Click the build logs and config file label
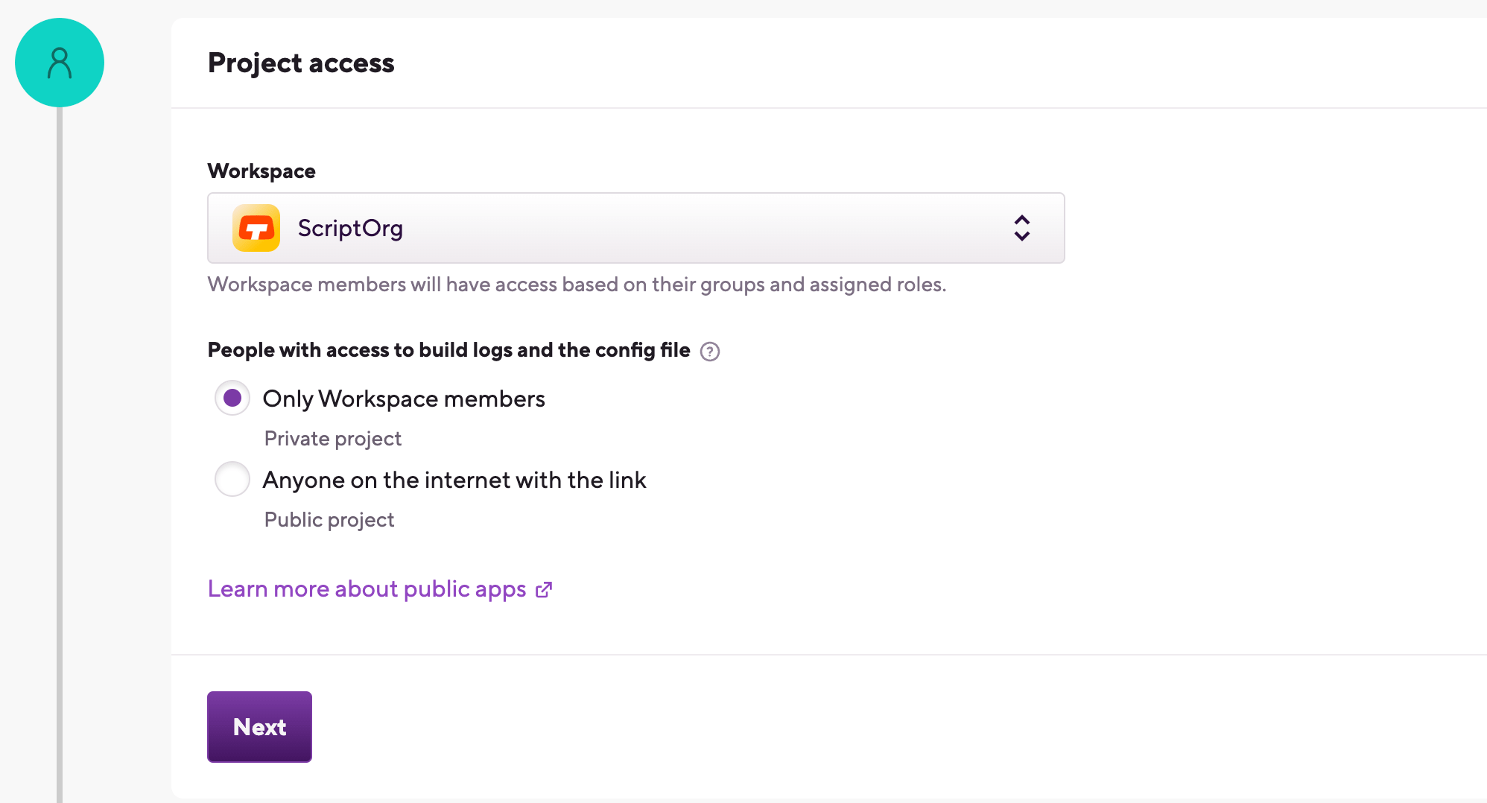 (x=448, y=350)
